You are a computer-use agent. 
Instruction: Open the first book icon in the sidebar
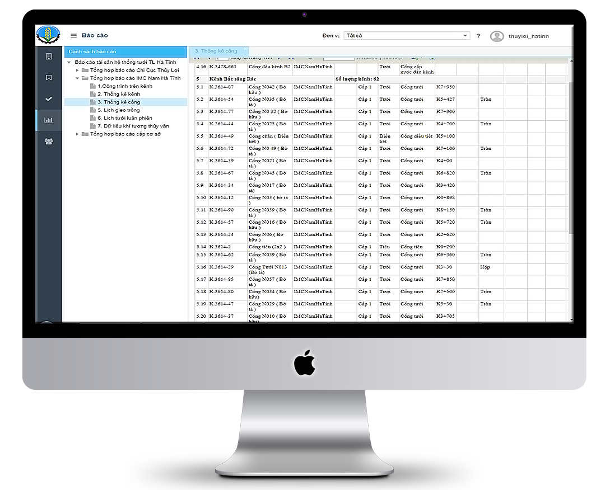(49, 56)
